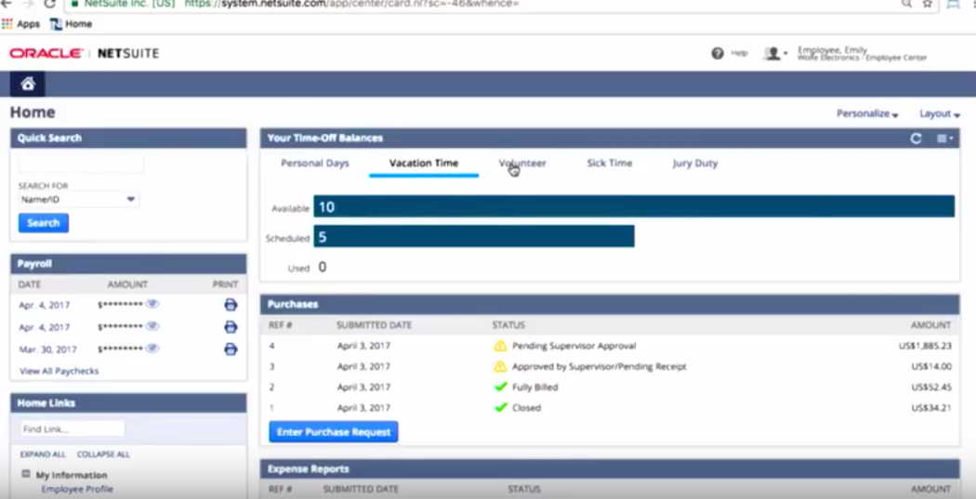
Task: Open the Layout dropdown menu
Action: pyautogui.click(x=939, y=114)
